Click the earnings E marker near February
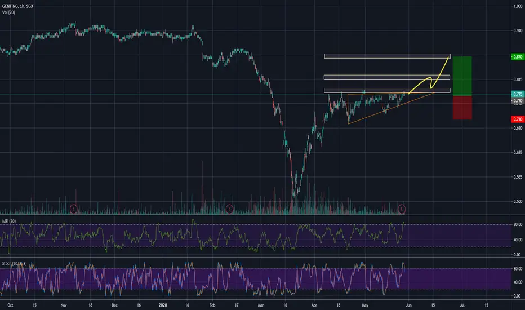Viewport: 525px width, 310px height. 229,209
